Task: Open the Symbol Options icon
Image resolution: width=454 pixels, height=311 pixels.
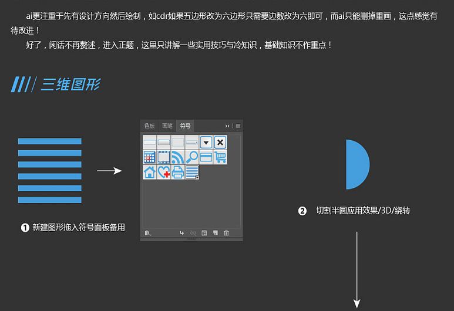Action: [x=204, y=233]
